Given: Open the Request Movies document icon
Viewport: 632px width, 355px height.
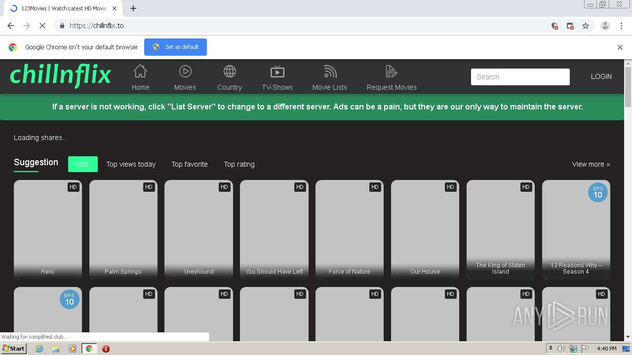Looking at the screenshot, I should coord(392,71).
